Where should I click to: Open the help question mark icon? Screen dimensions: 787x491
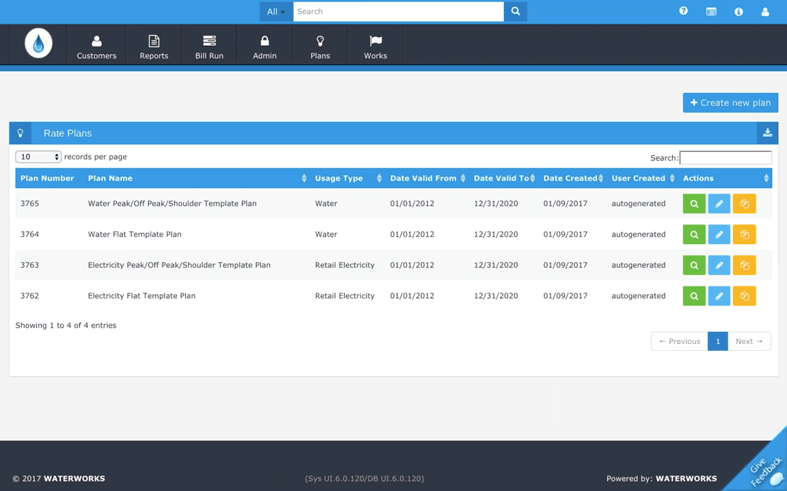click(684, 11)
